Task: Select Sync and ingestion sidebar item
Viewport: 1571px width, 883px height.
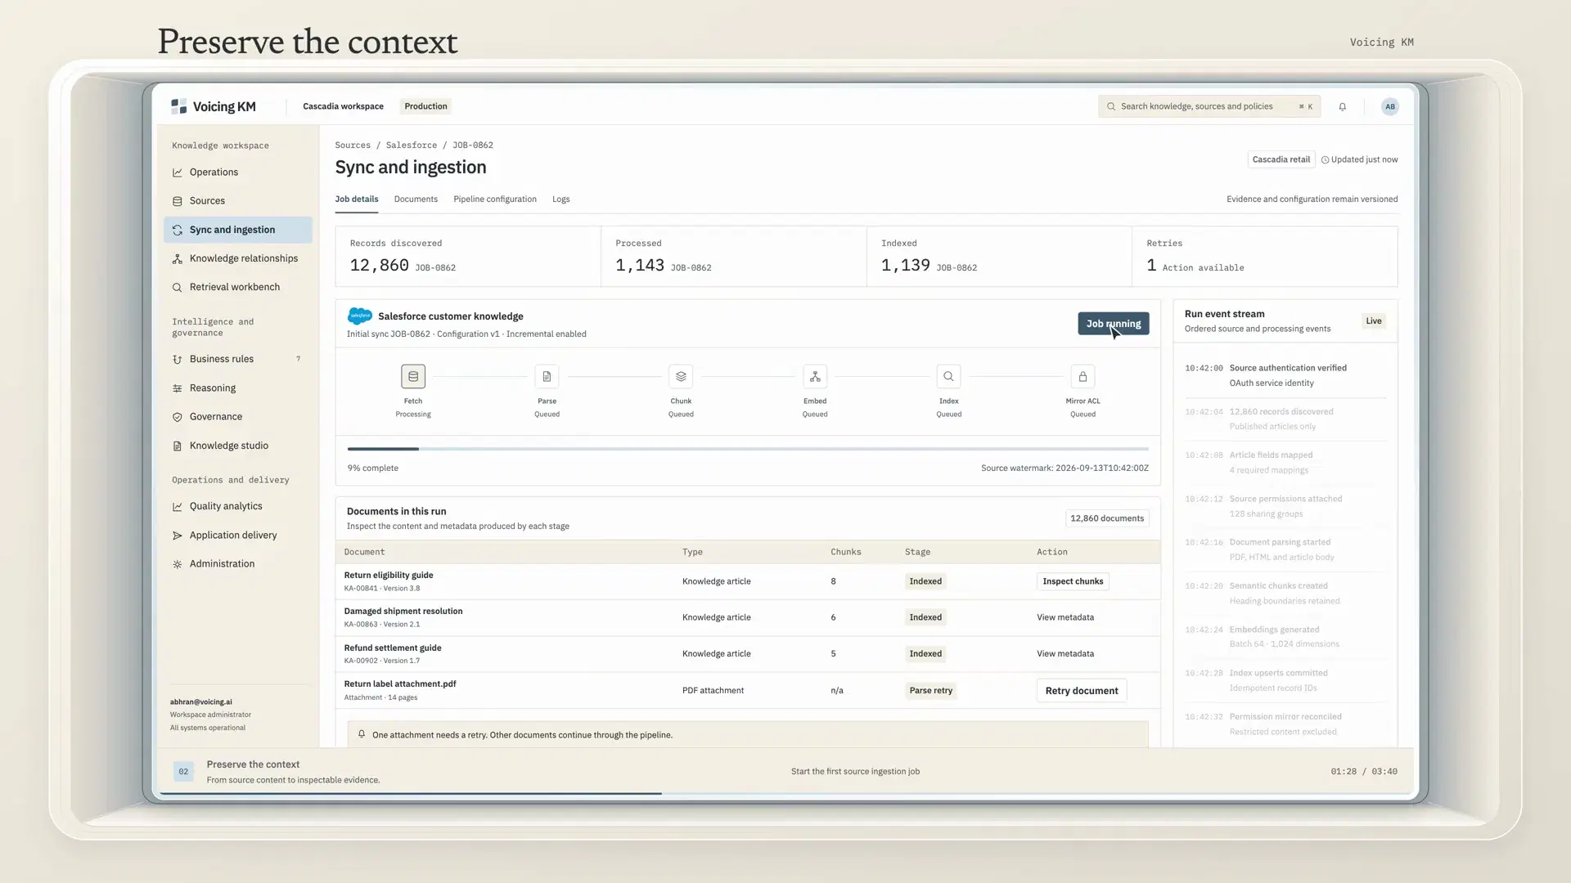Action: pos(237,230)
